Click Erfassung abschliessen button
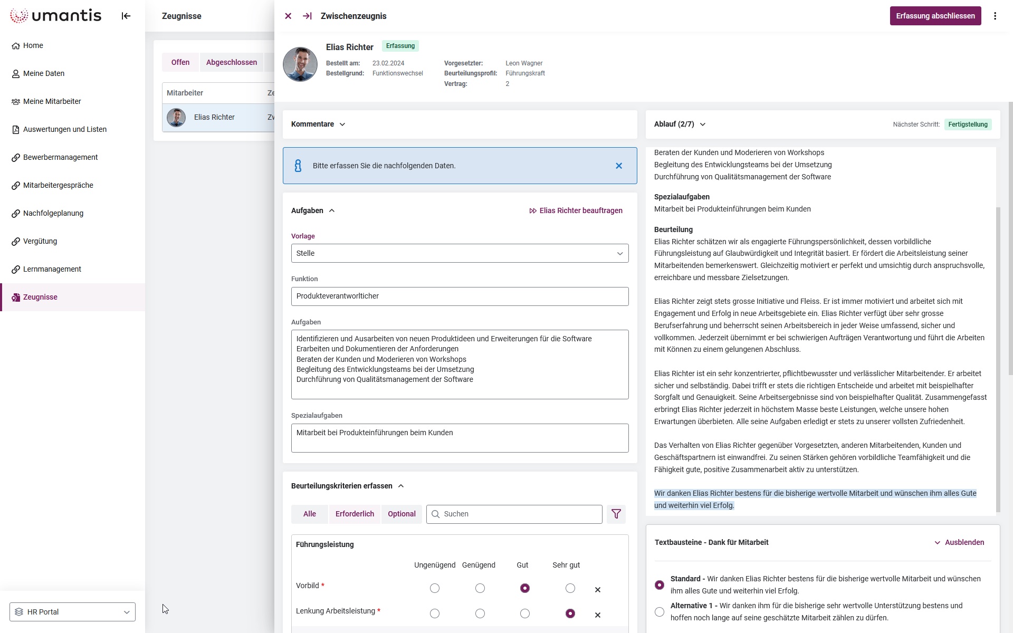1013x633 pixels. pyautogui.click(x=935, y=16)
